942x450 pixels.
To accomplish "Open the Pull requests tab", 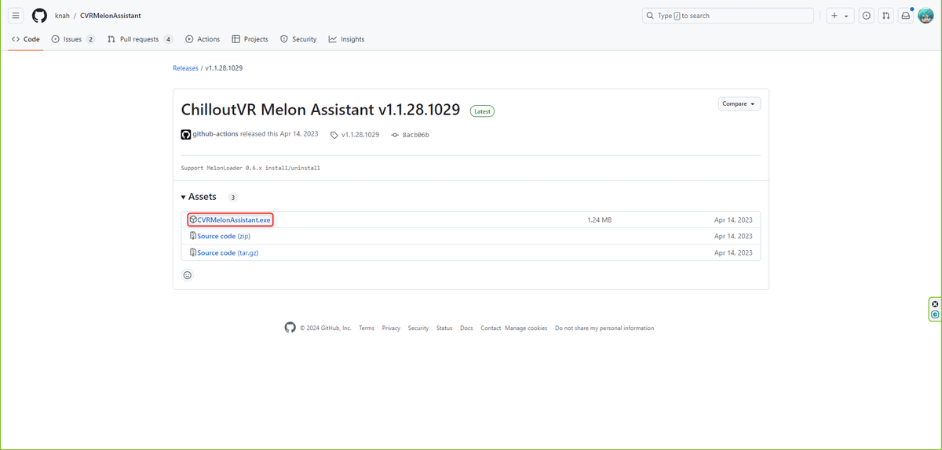I will coord(141,39).
